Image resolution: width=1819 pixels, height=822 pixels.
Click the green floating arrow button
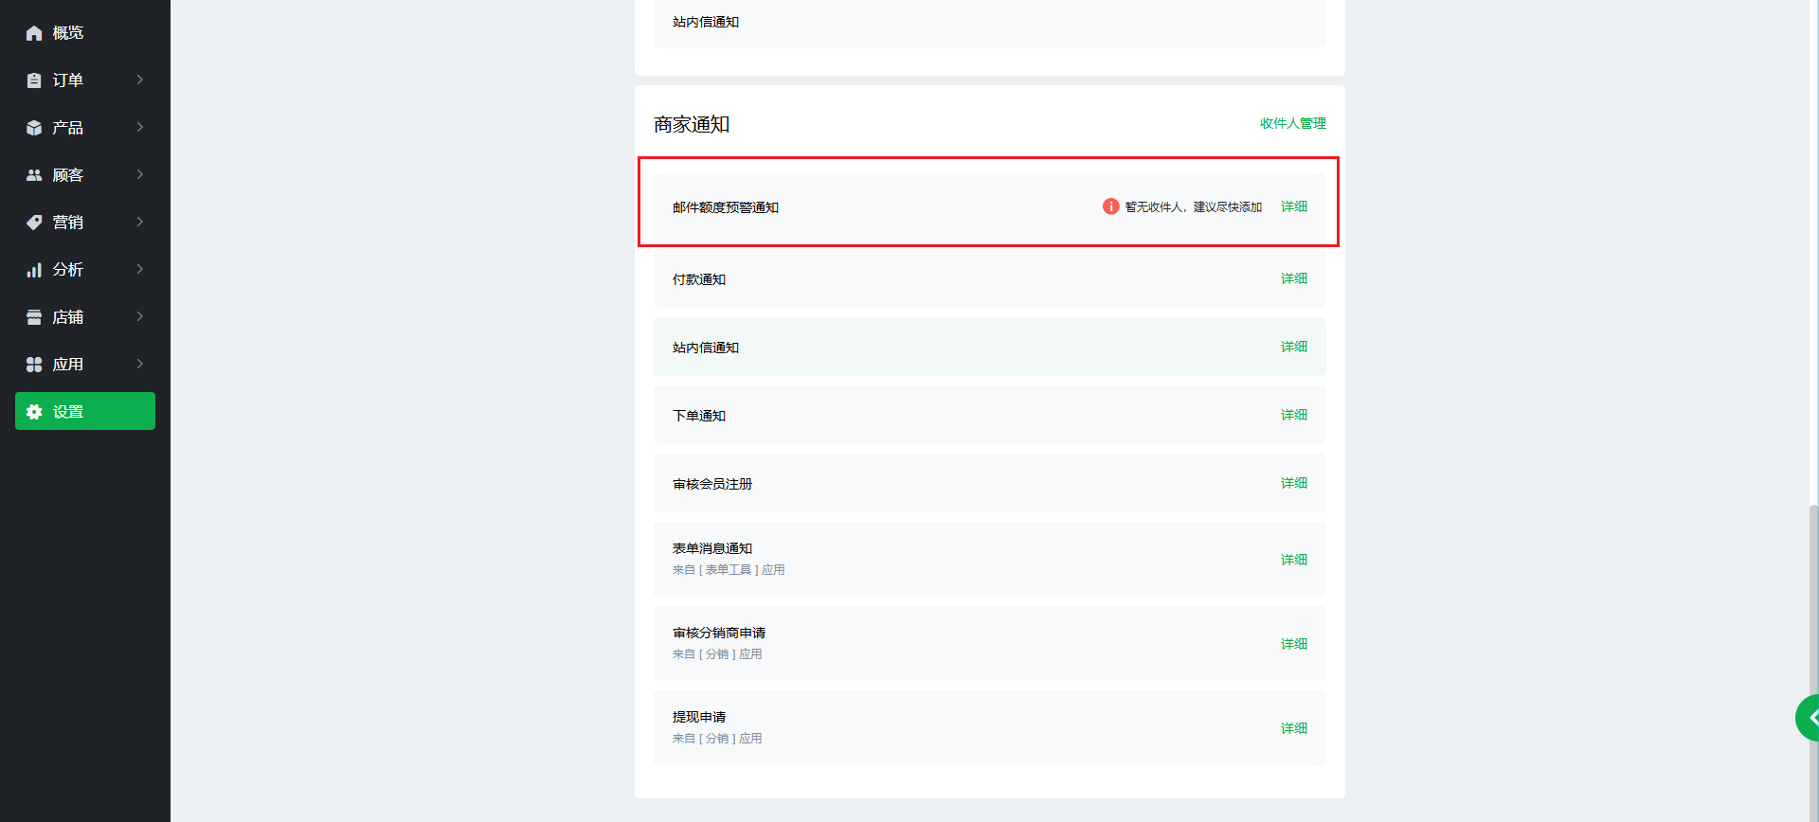click(1808, 718)
